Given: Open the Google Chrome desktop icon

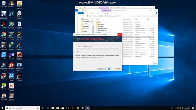Looking at the screenshot, I should 4,36.
